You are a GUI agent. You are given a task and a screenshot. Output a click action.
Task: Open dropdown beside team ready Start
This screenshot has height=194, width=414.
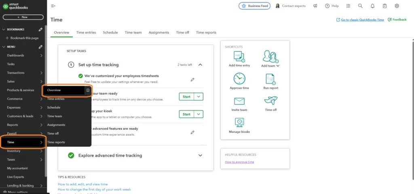coord(199,97)
